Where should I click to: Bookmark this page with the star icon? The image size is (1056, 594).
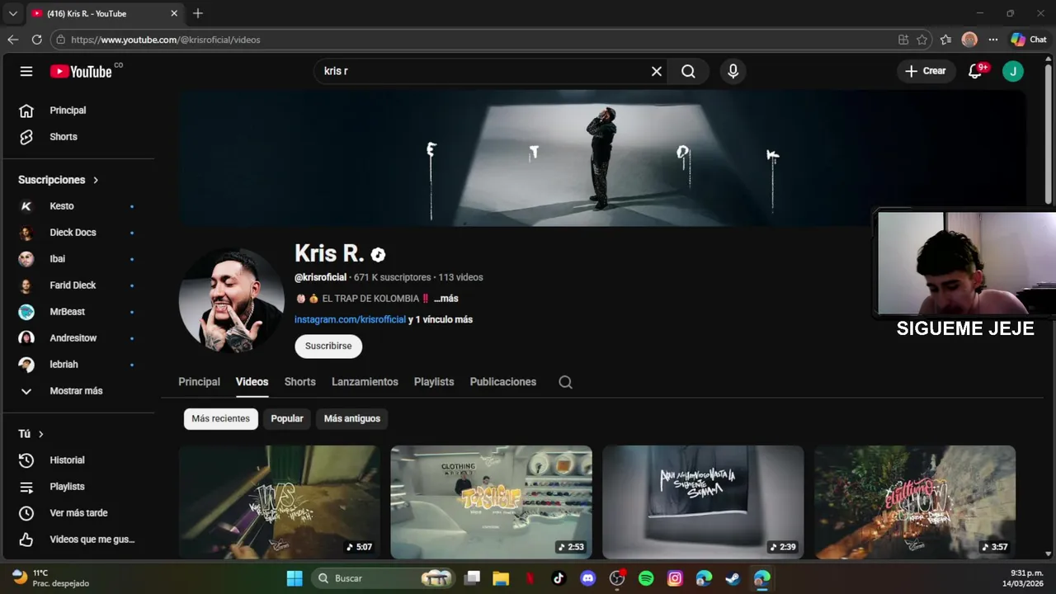[x=922, y=40]
